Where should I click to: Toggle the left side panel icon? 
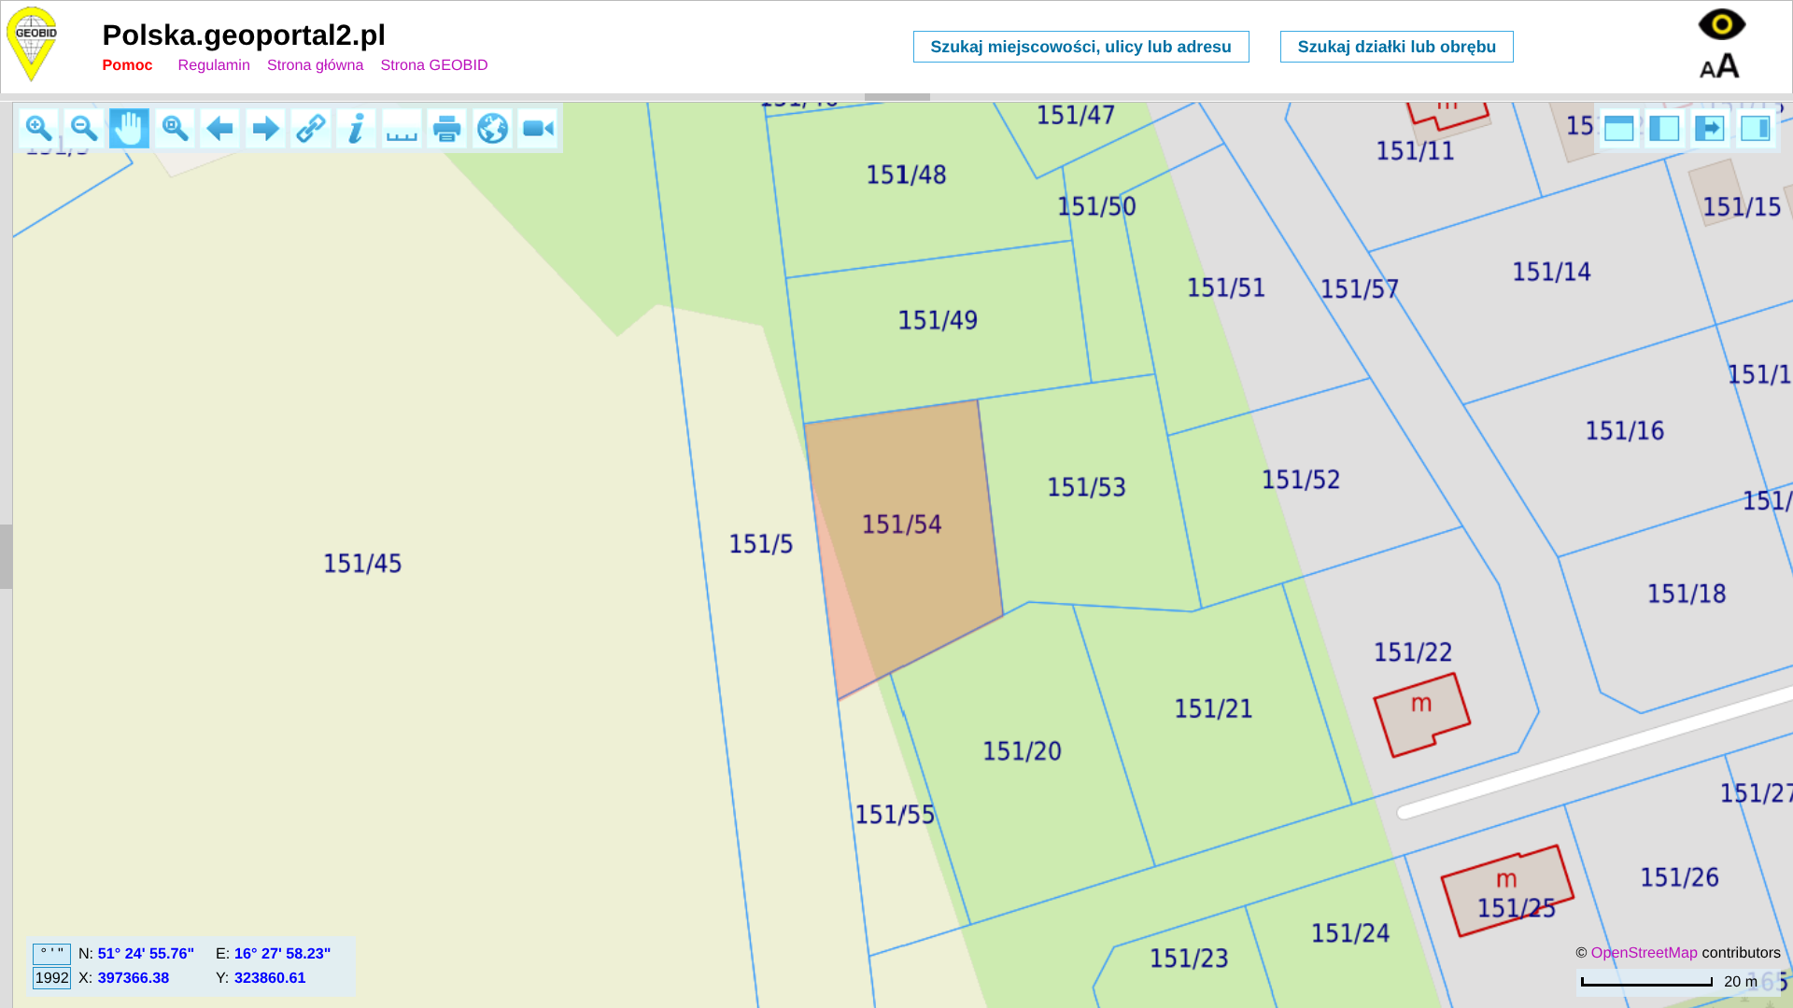(x=1664, y=129)
